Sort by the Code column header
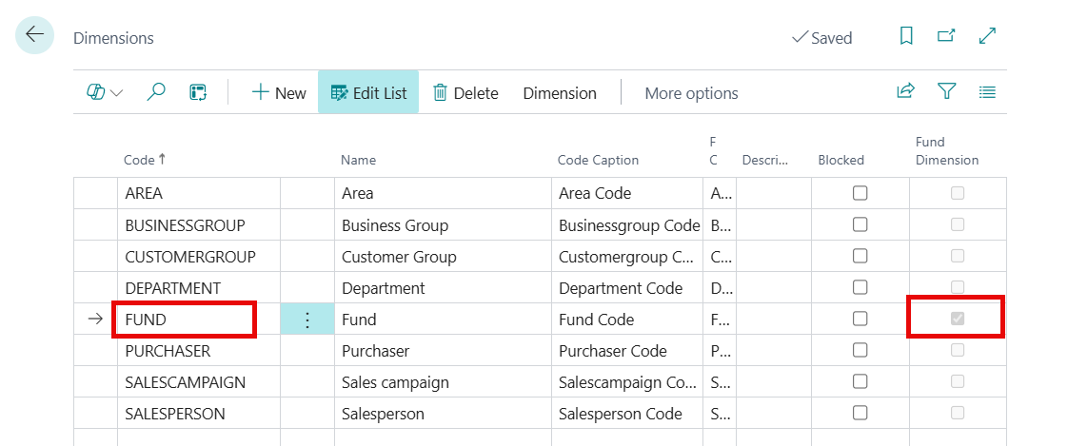The image size is (1068, 446). [x=139, y=160]
